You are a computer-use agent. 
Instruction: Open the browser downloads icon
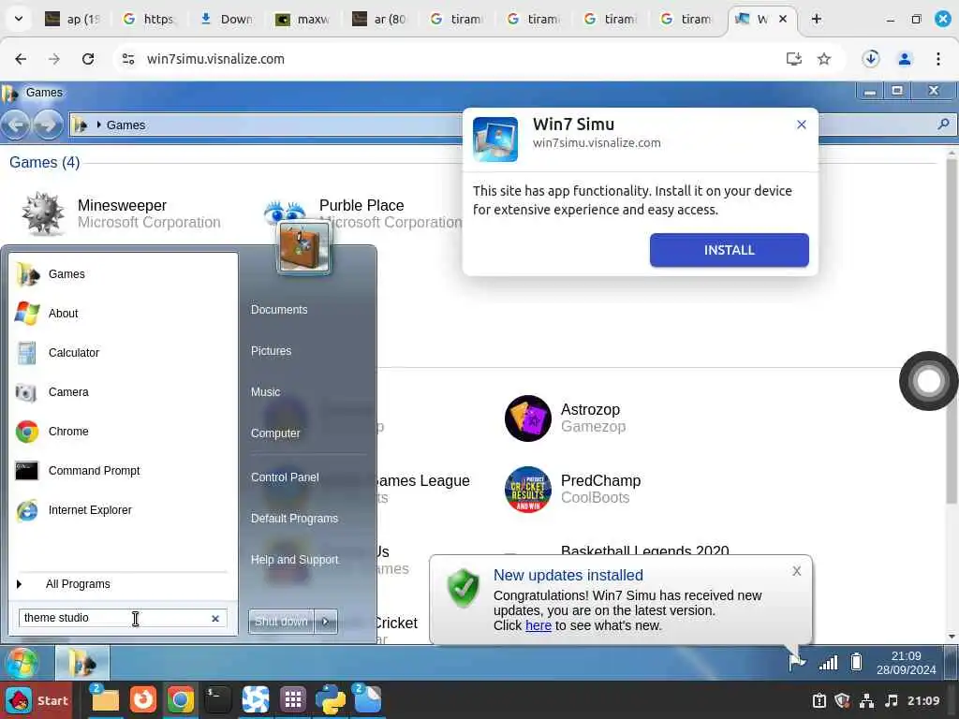871,59
